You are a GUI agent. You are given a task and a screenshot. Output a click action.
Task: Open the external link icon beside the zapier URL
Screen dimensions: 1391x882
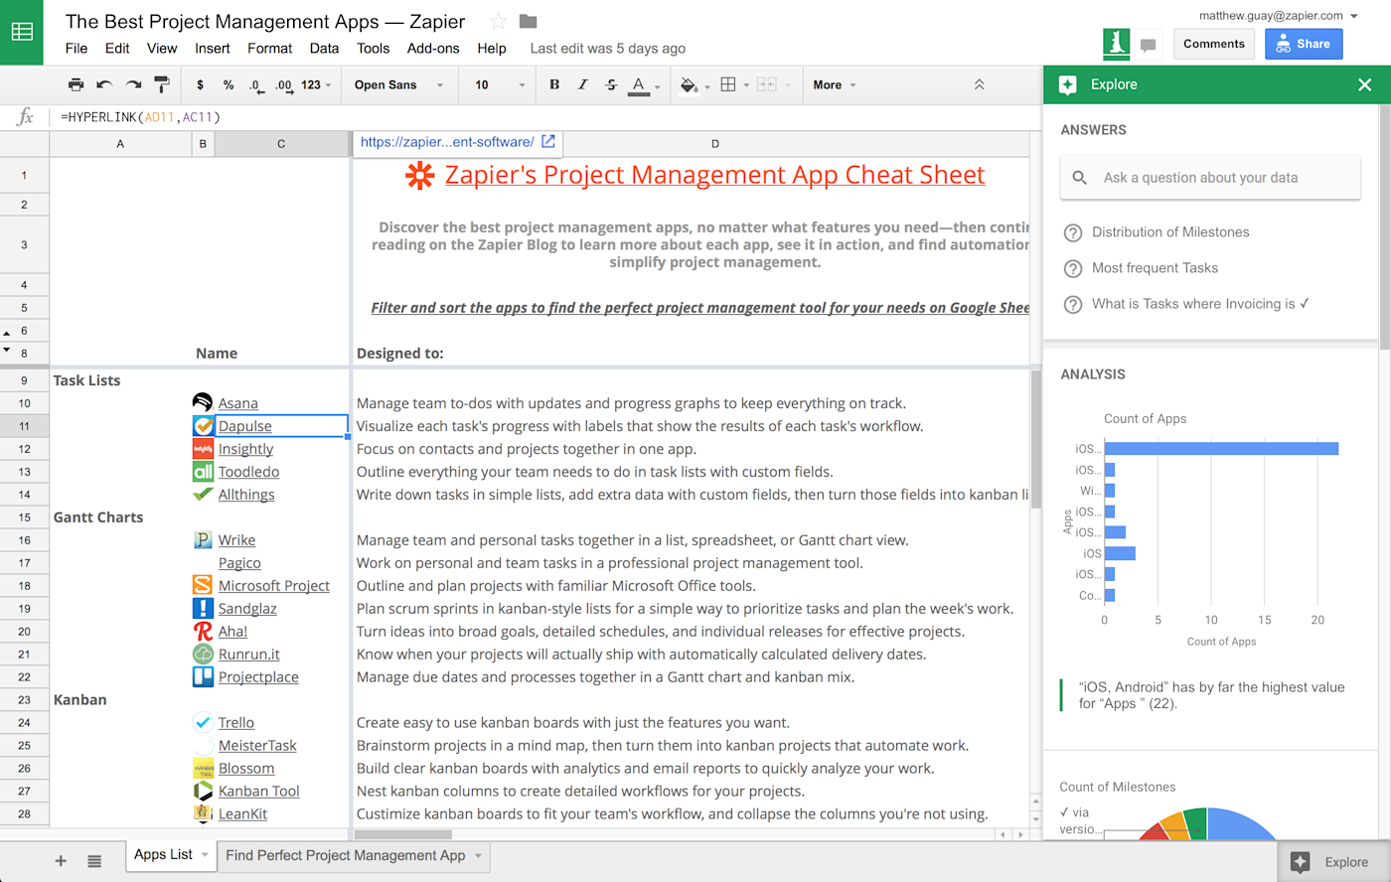click(547, 142)
